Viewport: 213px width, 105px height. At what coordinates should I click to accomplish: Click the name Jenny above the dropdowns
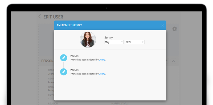pyautogui.click(x=109, y=37)
